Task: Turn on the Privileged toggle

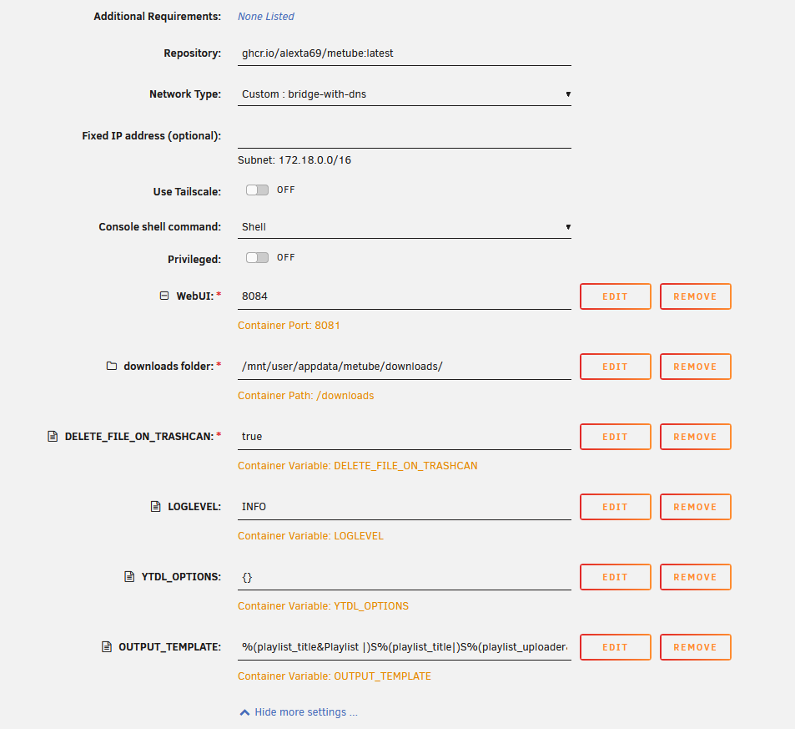Action: pyautogui.click(x=257, y=257)
